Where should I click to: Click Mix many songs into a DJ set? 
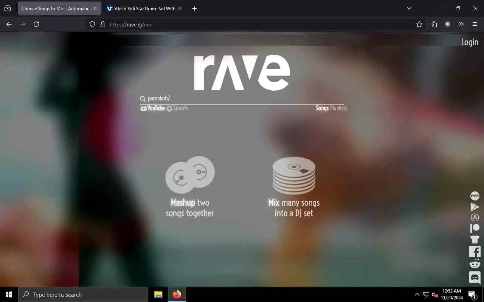click(x=294, y=208)
